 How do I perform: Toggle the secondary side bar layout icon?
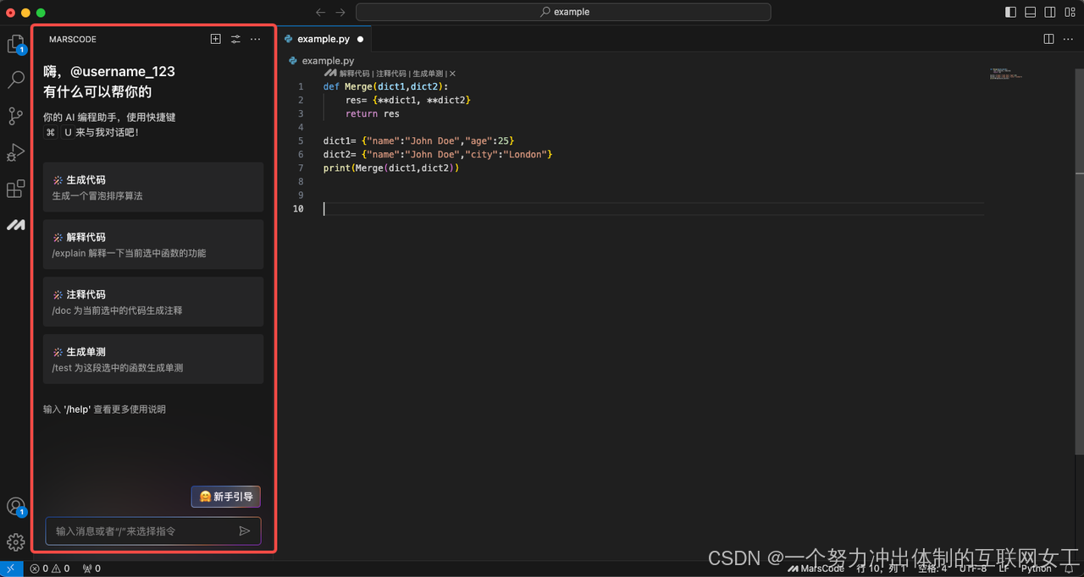tap(1050, 12)
